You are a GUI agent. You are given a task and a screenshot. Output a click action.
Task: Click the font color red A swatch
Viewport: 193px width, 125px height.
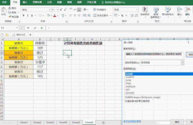(55, 15)
